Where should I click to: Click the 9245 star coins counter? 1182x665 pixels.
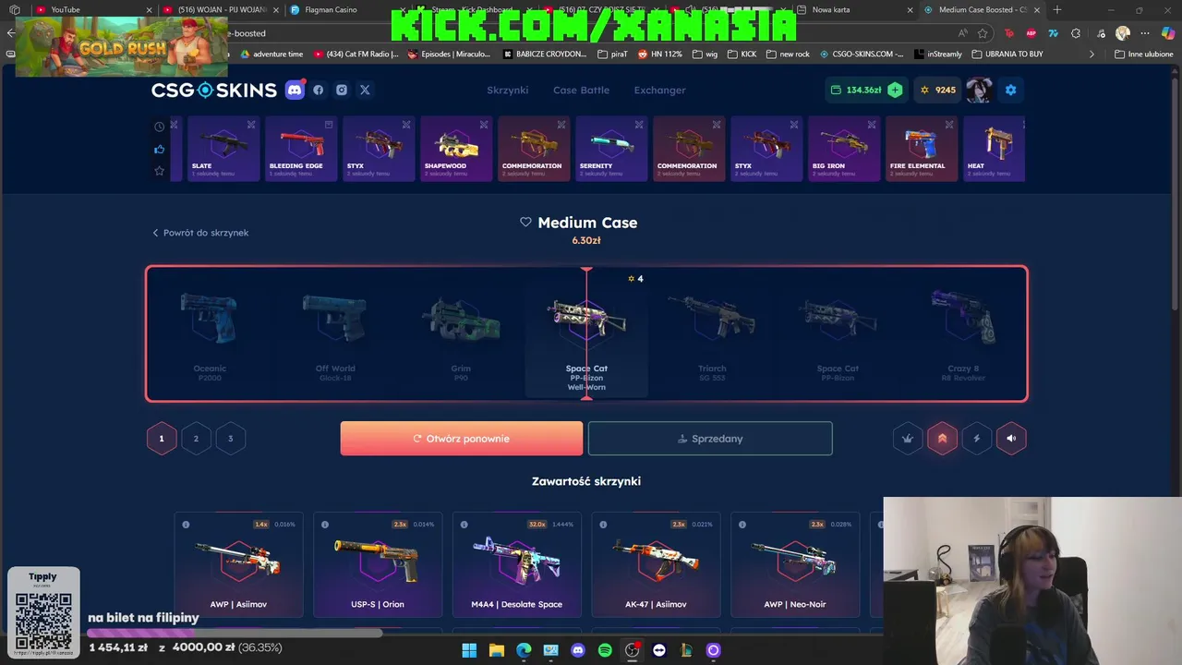tap(937, 90)
